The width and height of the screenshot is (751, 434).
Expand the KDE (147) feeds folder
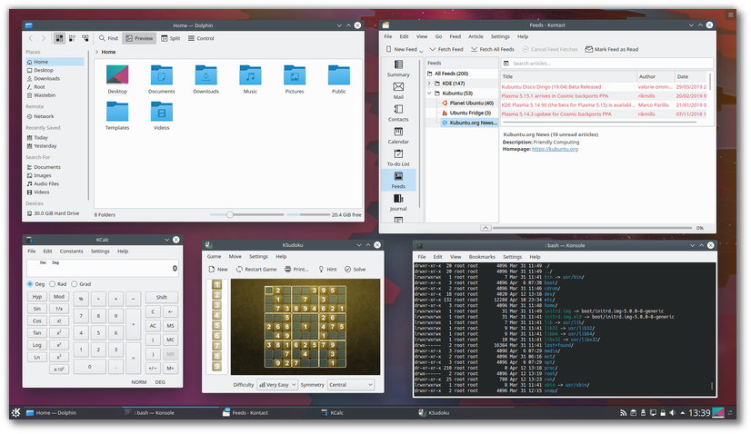429,84
